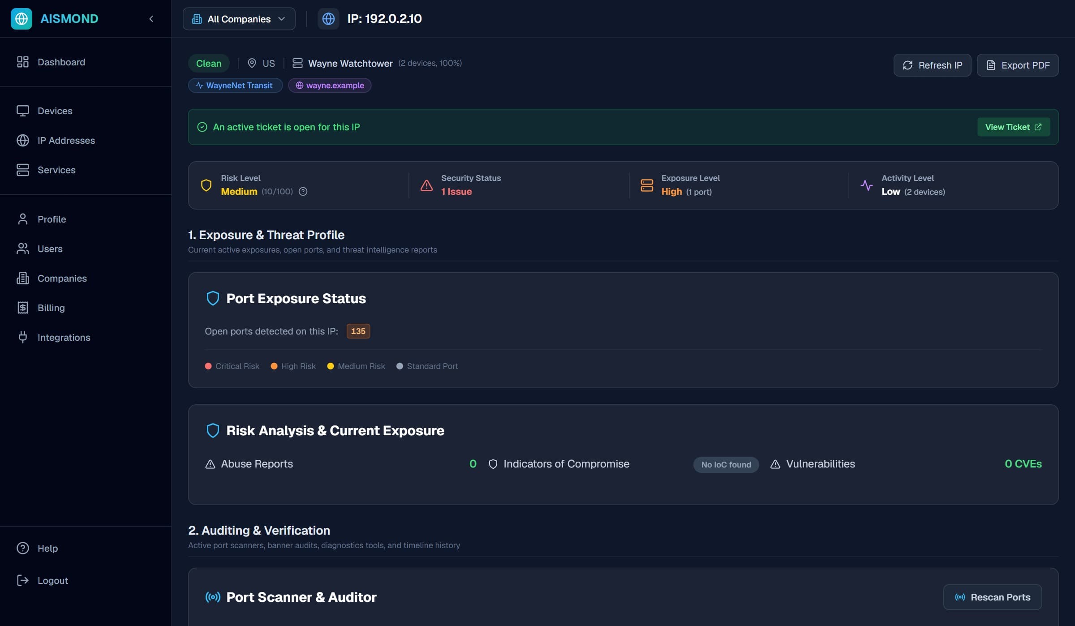Click the Port Exposure Status shield icon
This screenshot has height=626, width=1075.
(213, 298)
